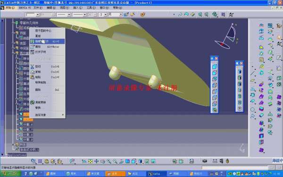Click the Zoom In magnifier icon
The image size is (283, 177).
pos(109,161)
